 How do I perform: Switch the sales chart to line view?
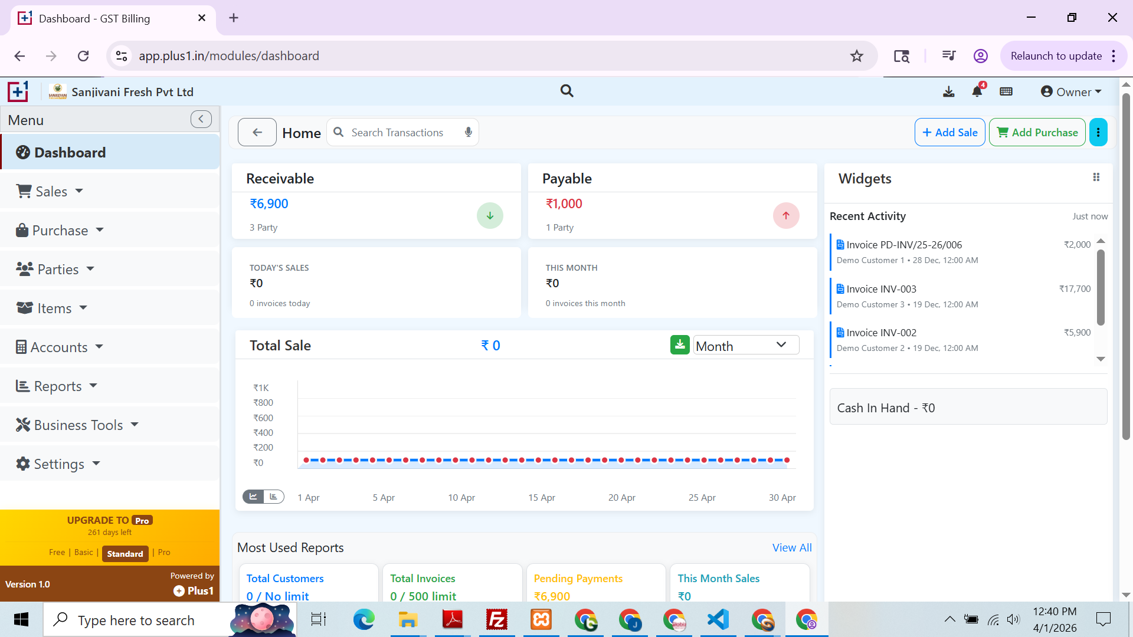point(253,496)
